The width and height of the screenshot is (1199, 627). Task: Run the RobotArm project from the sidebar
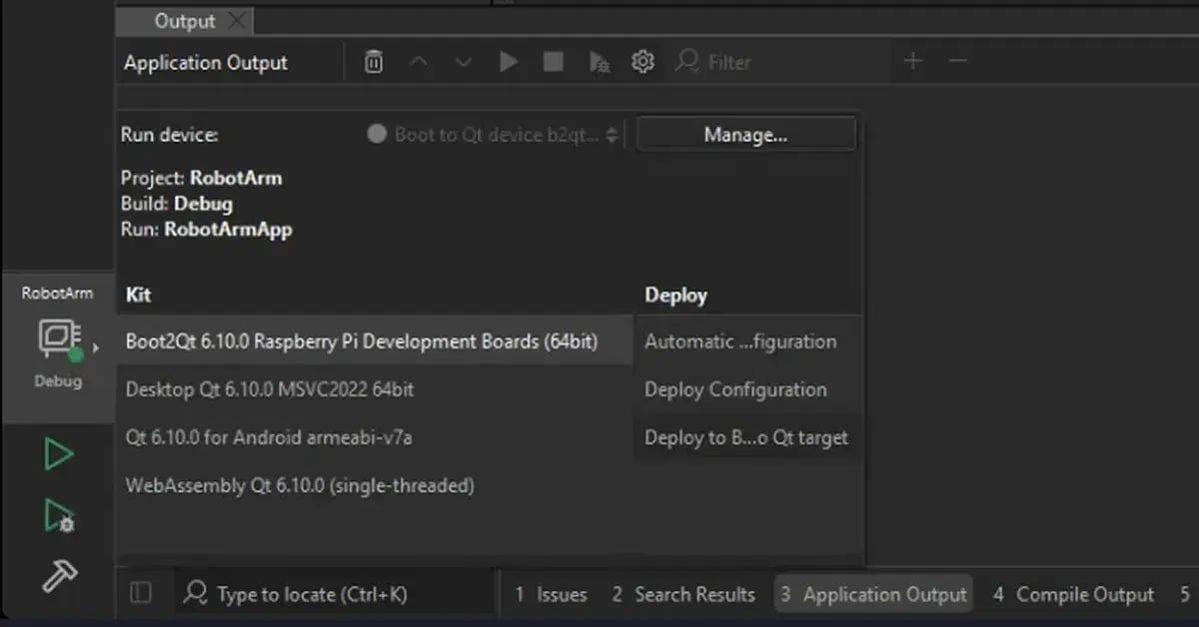(x=60, y=454)
